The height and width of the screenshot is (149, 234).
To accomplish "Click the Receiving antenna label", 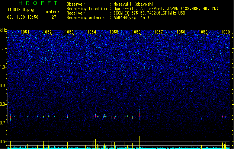I will point(86,18).
